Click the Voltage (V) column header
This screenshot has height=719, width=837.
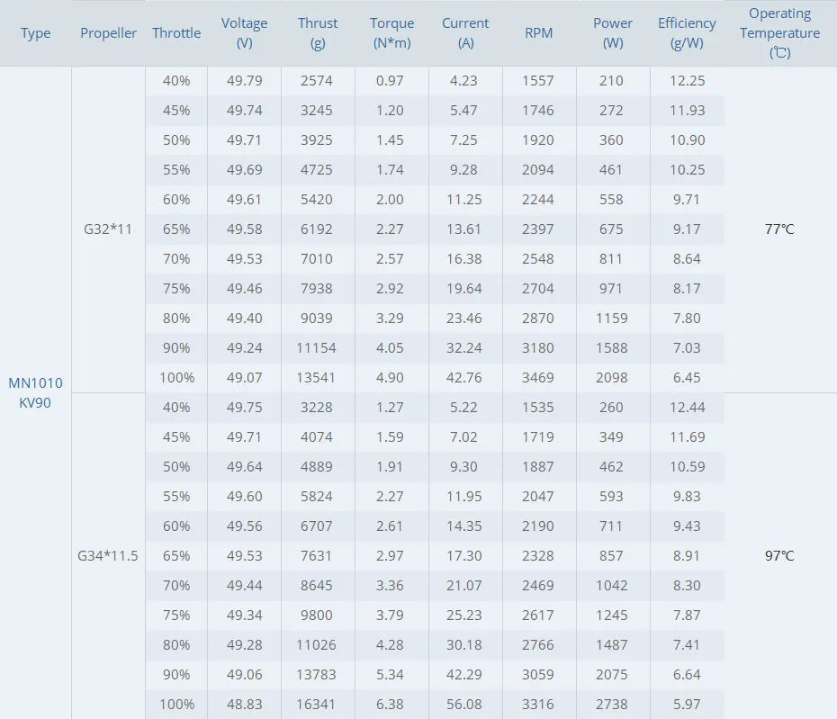(x=244, y=33)
